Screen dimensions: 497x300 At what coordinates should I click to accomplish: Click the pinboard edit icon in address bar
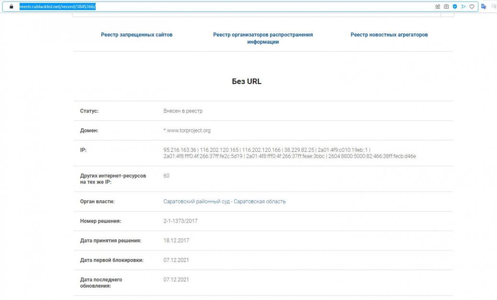click(438, 6)
